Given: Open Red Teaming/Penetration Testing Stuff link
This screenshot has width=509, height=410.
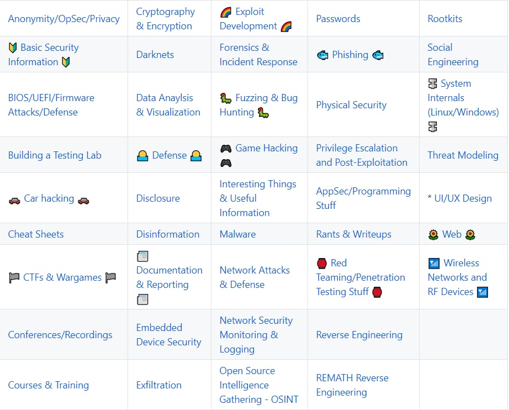Looking at the screenshot, I should pyautogui.click(x=360, y=277).
